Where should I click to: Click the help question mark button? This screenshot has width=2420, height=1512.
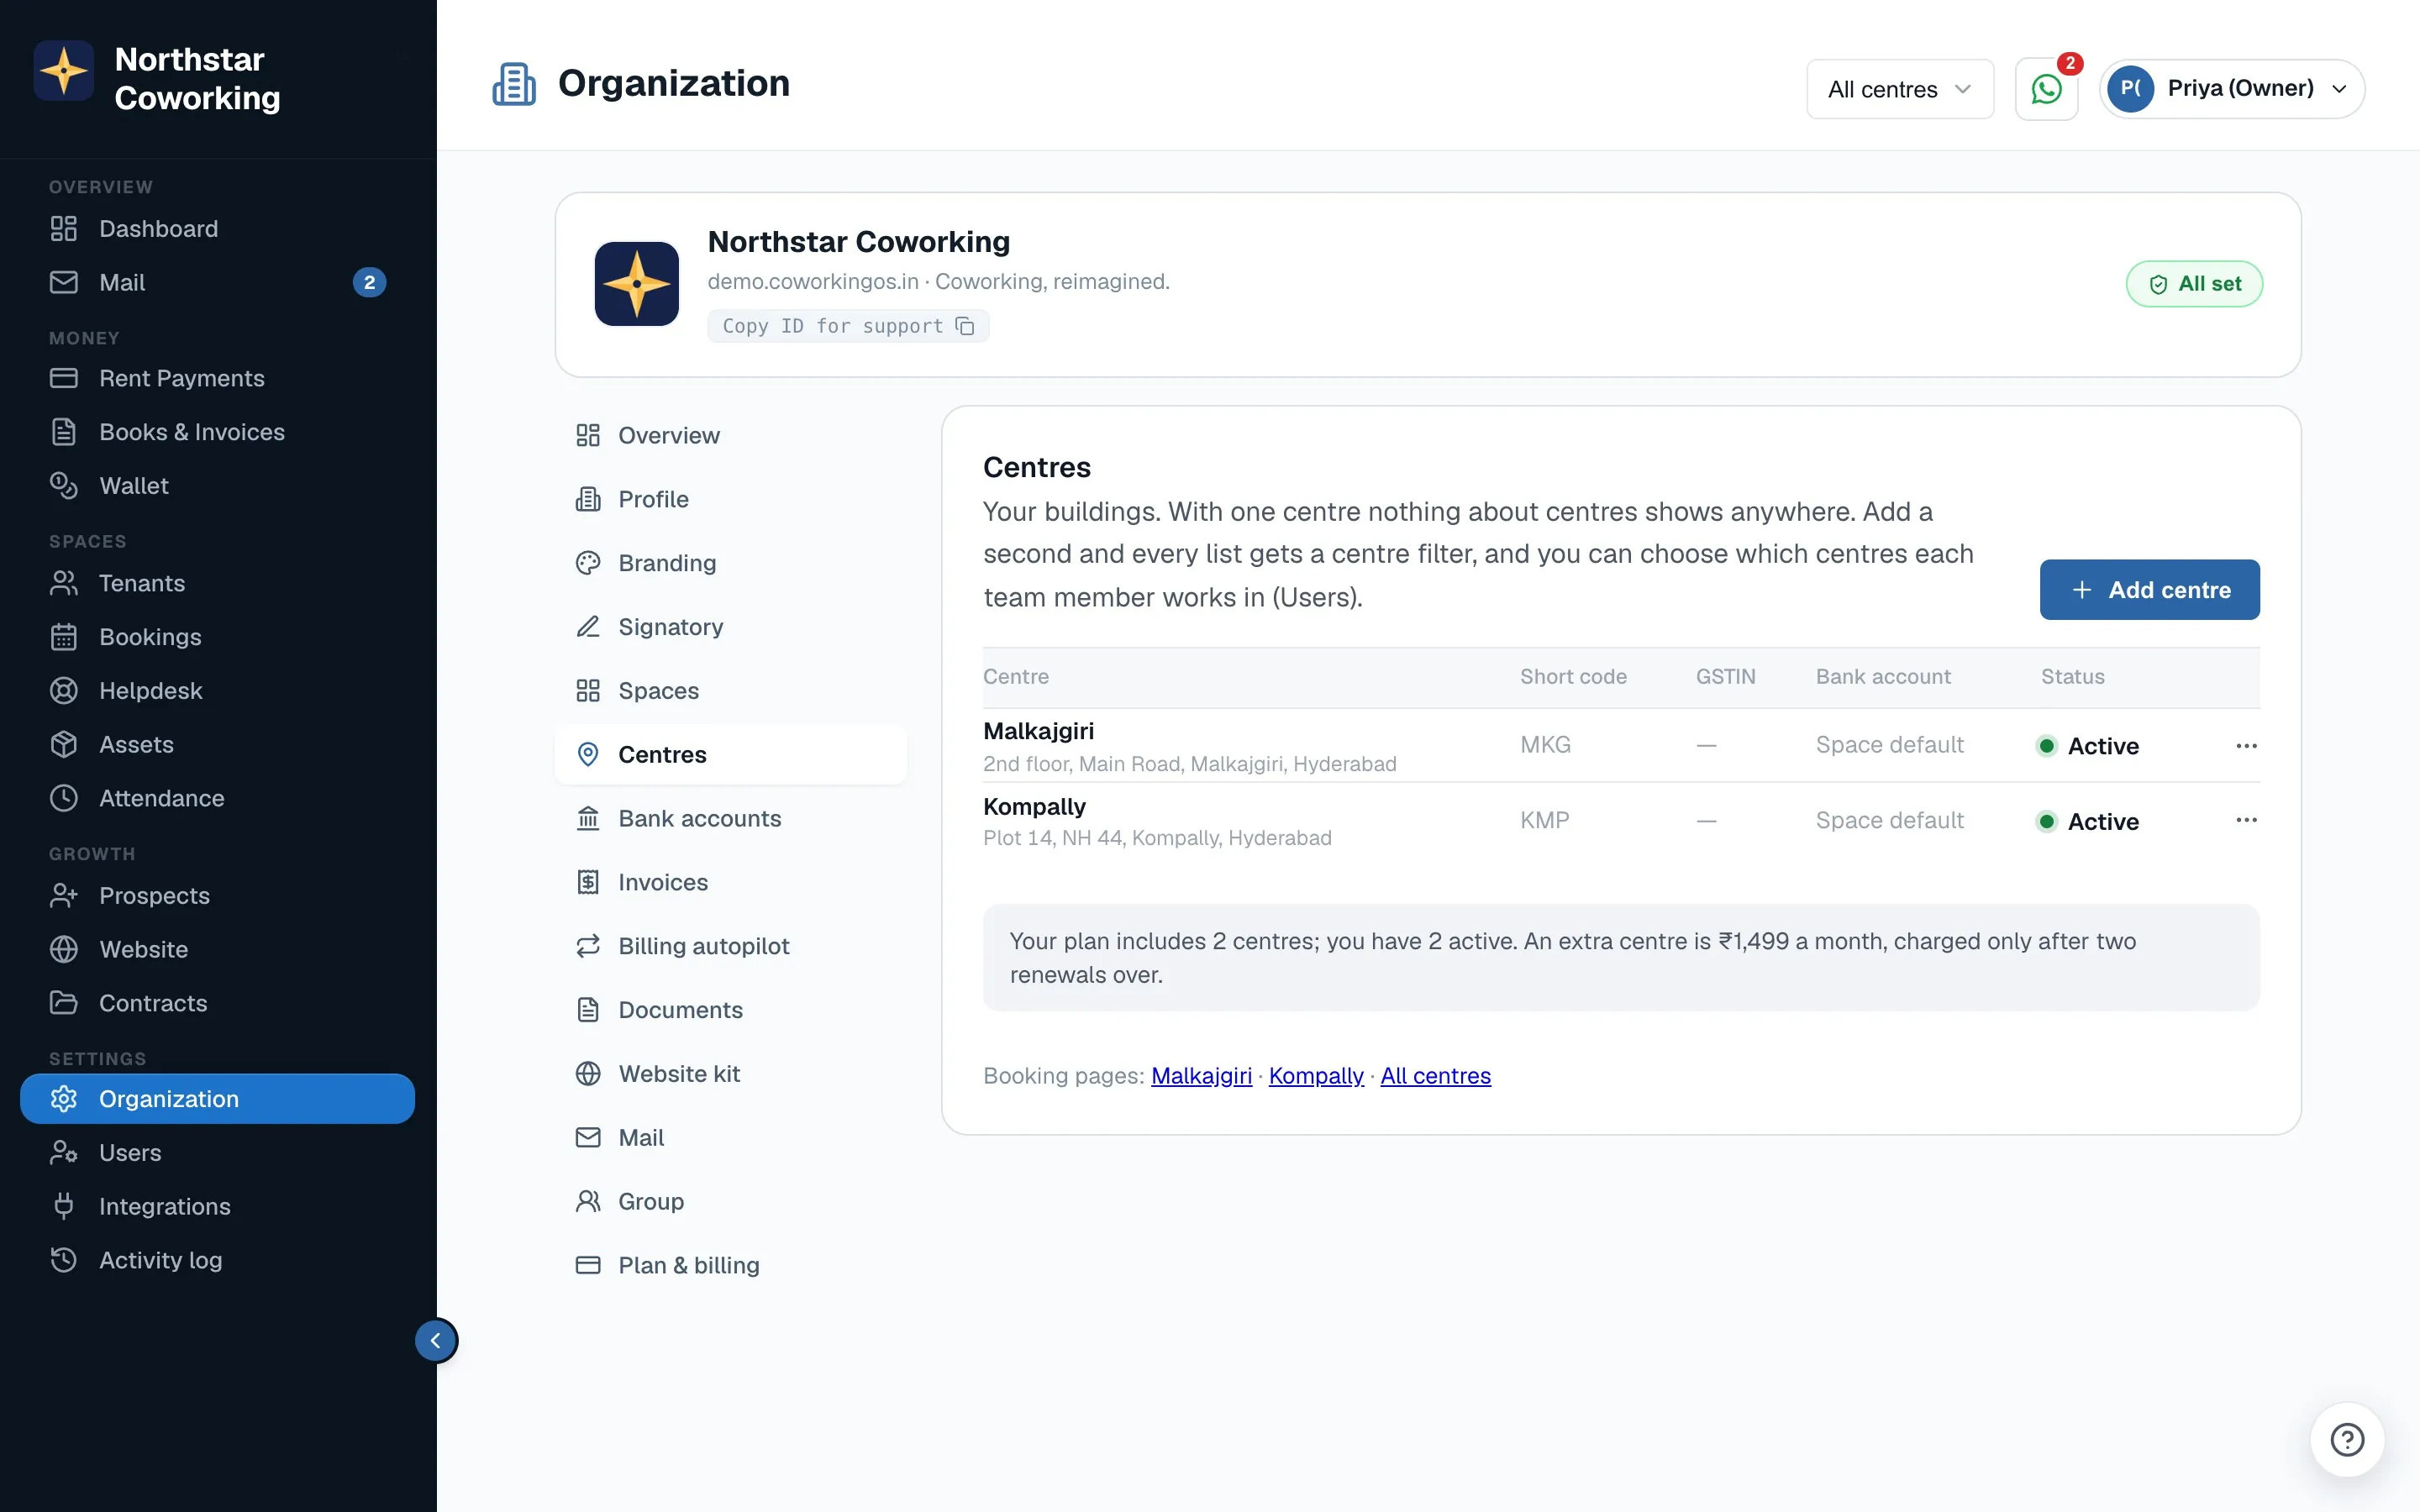pyautogui.click(x=2347, y=1440)
